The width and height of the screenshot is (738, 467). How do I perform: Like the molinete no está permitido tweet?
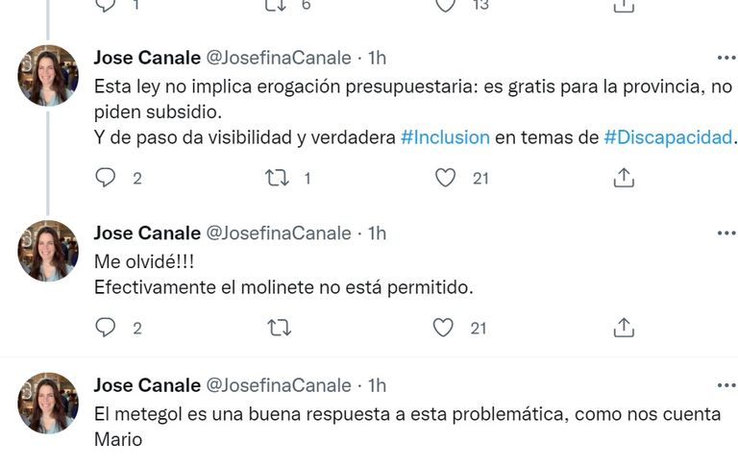coord(443,328)
